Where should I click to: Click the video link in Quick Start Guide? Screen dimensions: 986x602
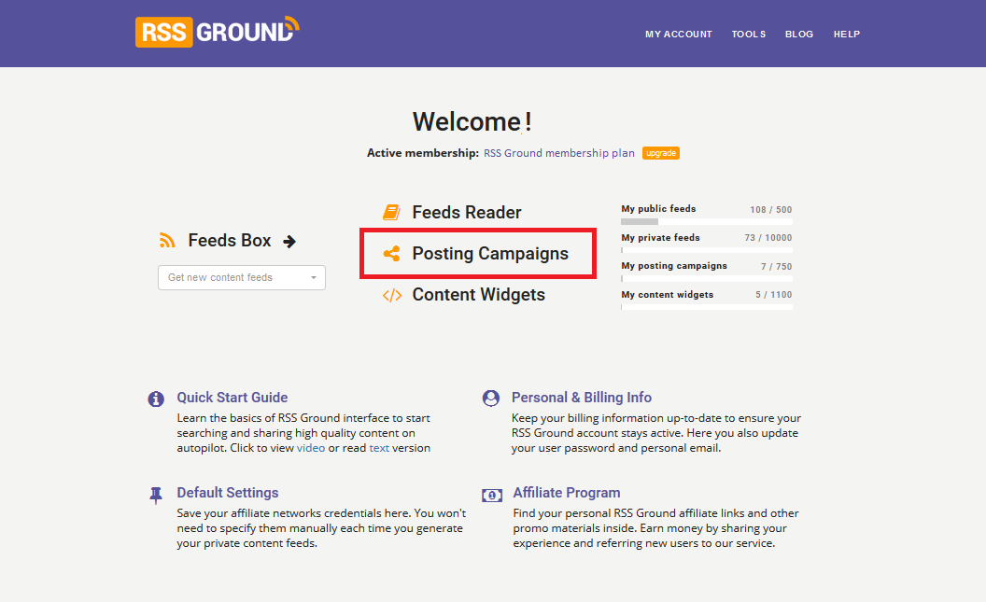pos(311,448)
